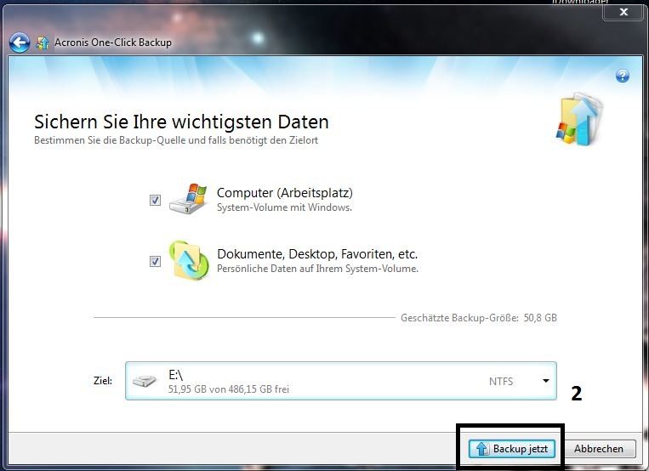The height and width of the screenshot is (471, 649).
Task: Click the hard drive icon in Ziel field
Action: 144,381
